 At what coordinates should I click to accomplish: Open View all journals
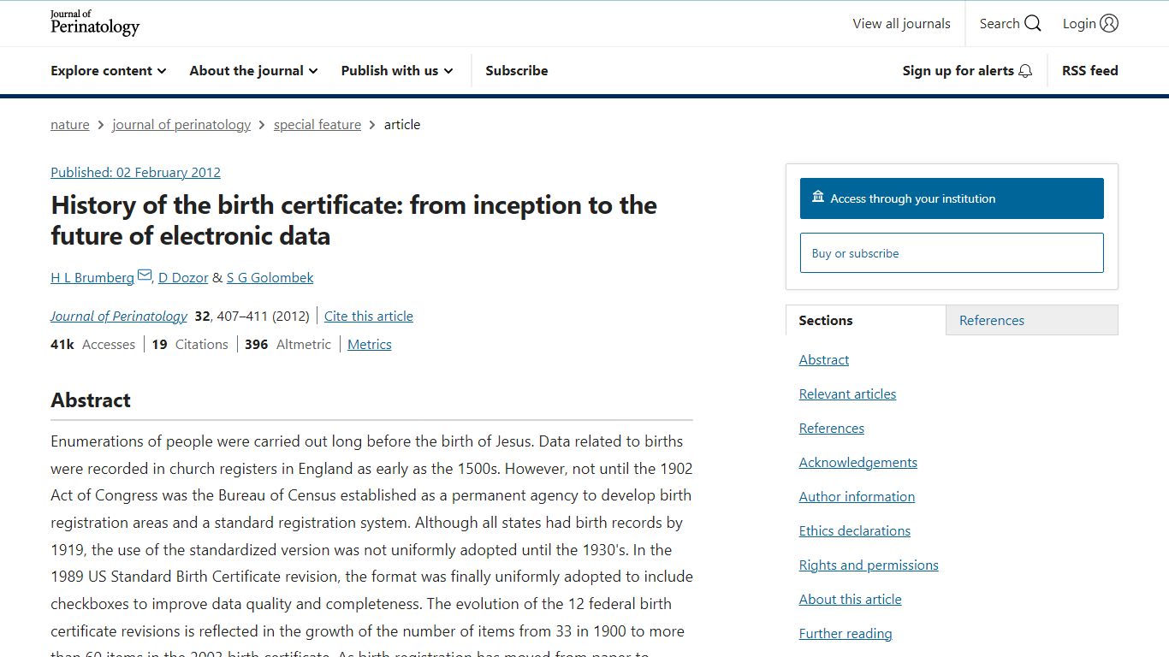(901, 24)
